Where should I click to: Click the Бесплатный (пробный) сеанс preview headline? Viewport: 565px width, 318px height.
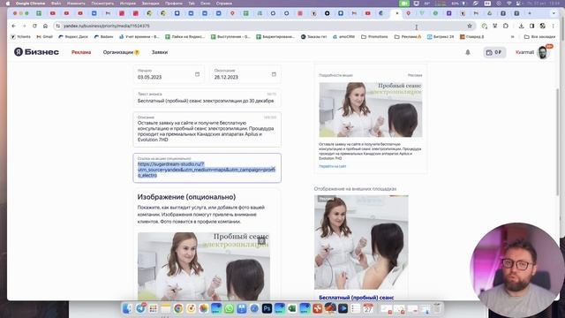tap(356, 298)
